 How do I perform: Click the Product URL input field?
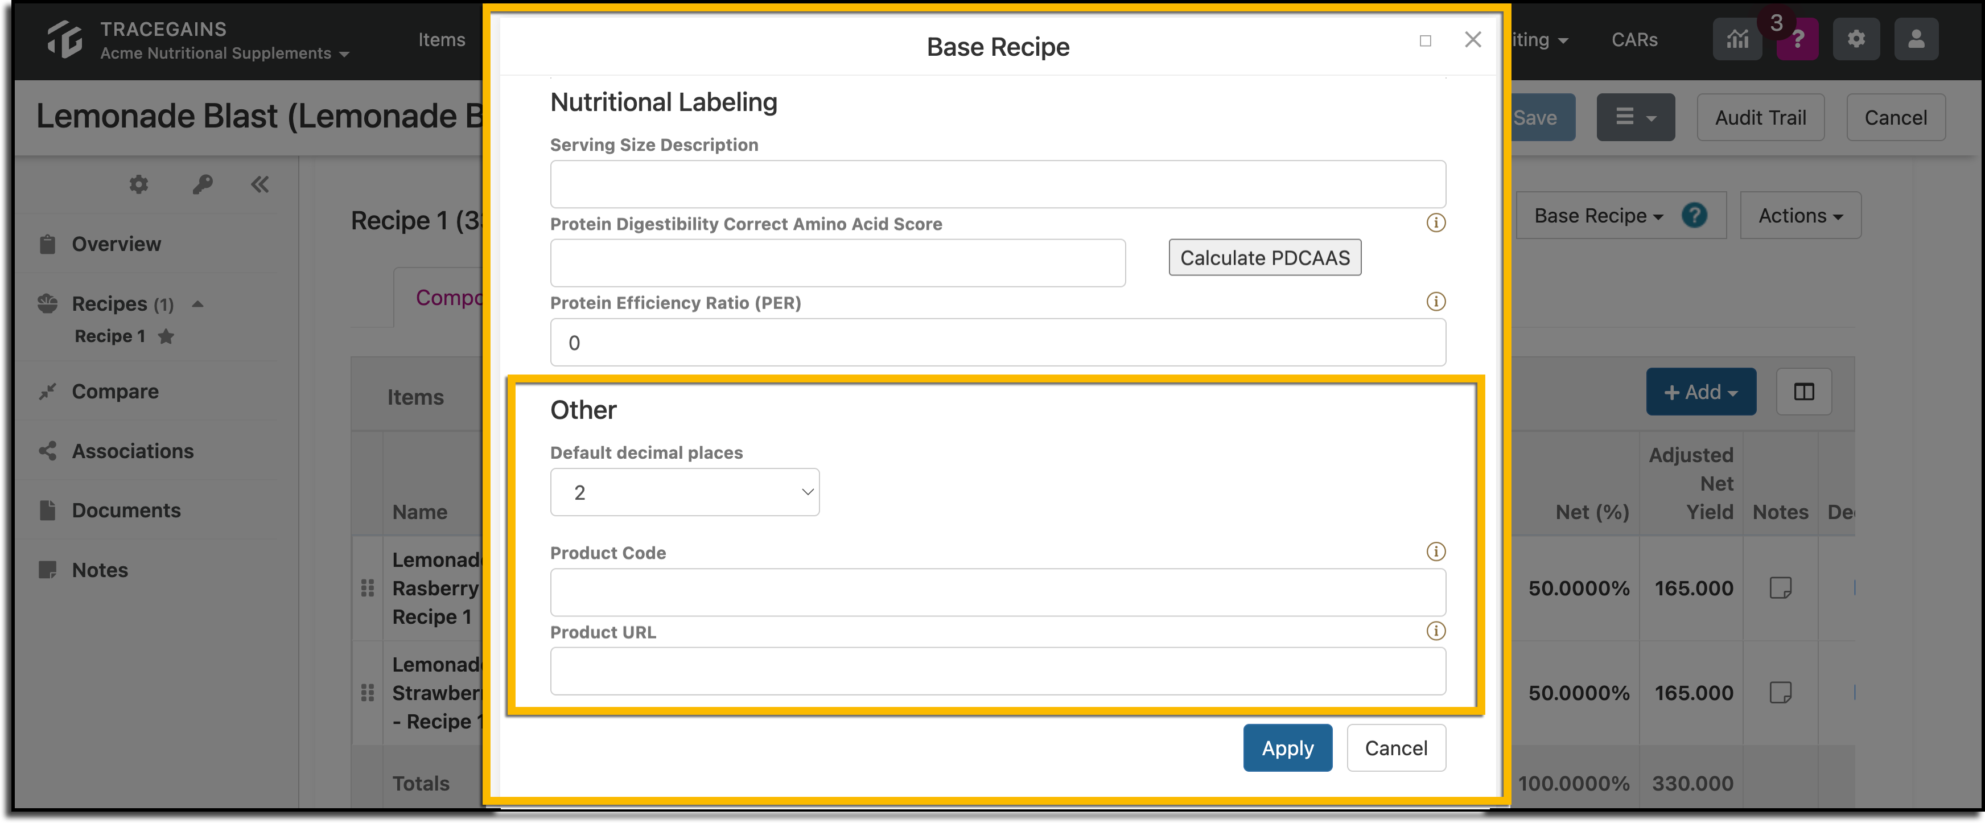[x=997, y=671]
